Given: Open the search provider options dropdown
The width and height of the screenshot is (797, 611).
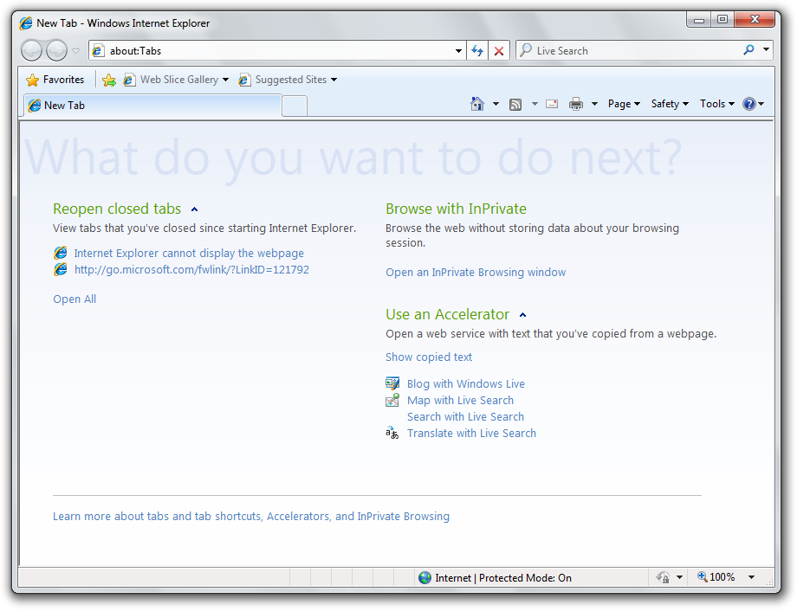Looking at the screenshot, I should [766, 50].
